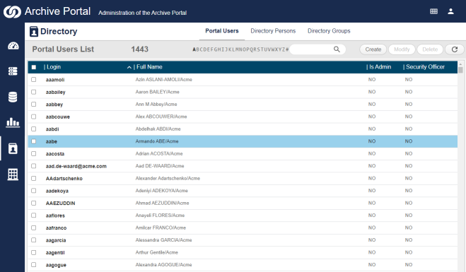Image resolution: width=466 pixels, height=272 pixels.
Task: Filter users by letter A
Action: tap(194, 49)
